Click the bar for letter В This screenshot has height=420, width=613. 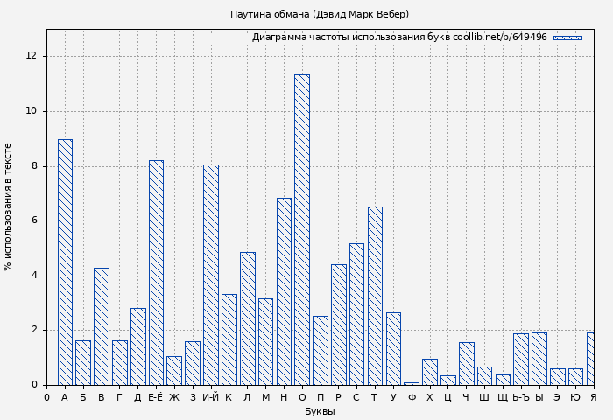(x=102, y=326)
